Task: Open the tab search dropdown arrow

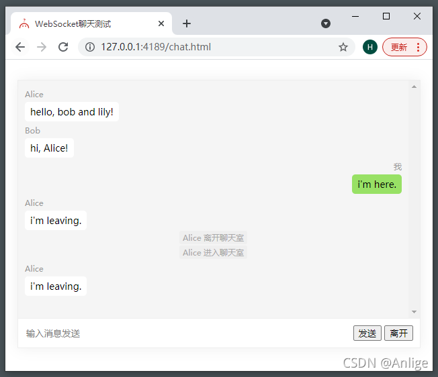Action: tap(325, 23)
